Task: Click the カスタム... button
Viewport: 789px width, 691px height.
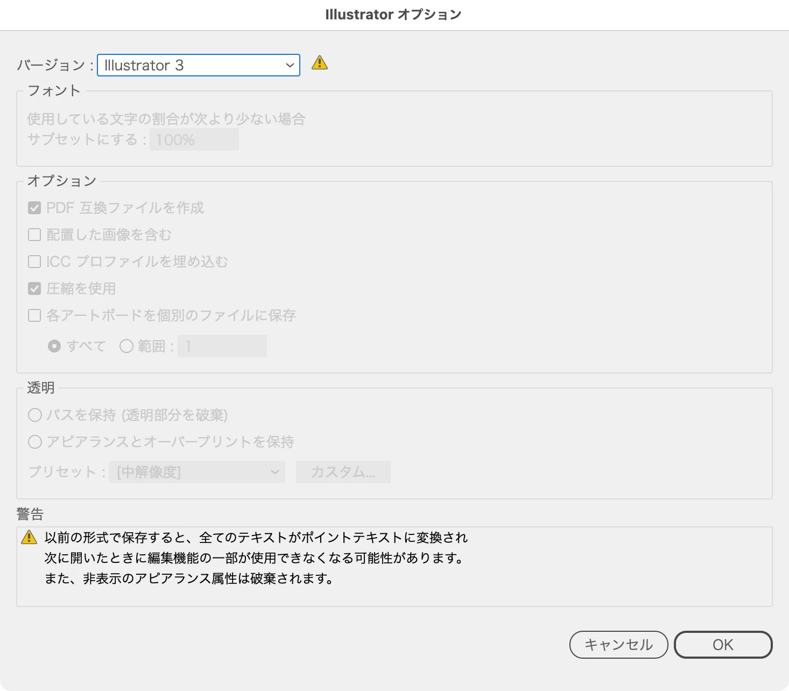Action: tap(343, 472)
